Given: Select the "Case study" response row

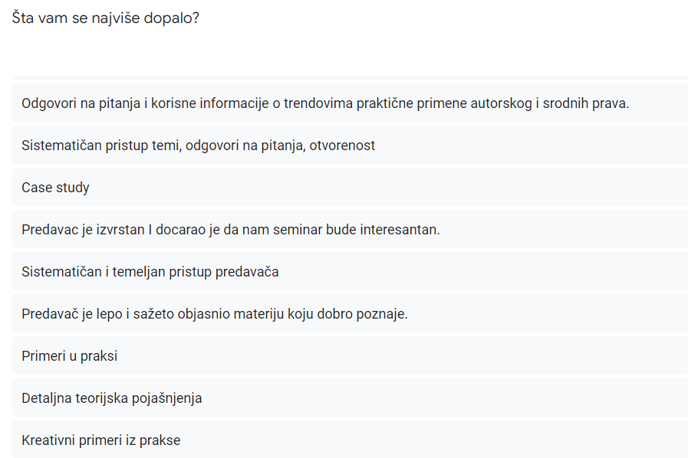Looking at the screenshot, I should [55, 187].
